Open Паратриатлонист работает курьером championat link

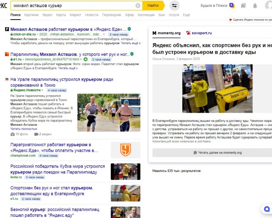pos(54,147)
